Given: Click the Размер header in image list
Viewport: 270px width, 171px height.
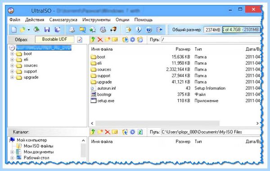Looking at the screenshot, I should (183, 49).
